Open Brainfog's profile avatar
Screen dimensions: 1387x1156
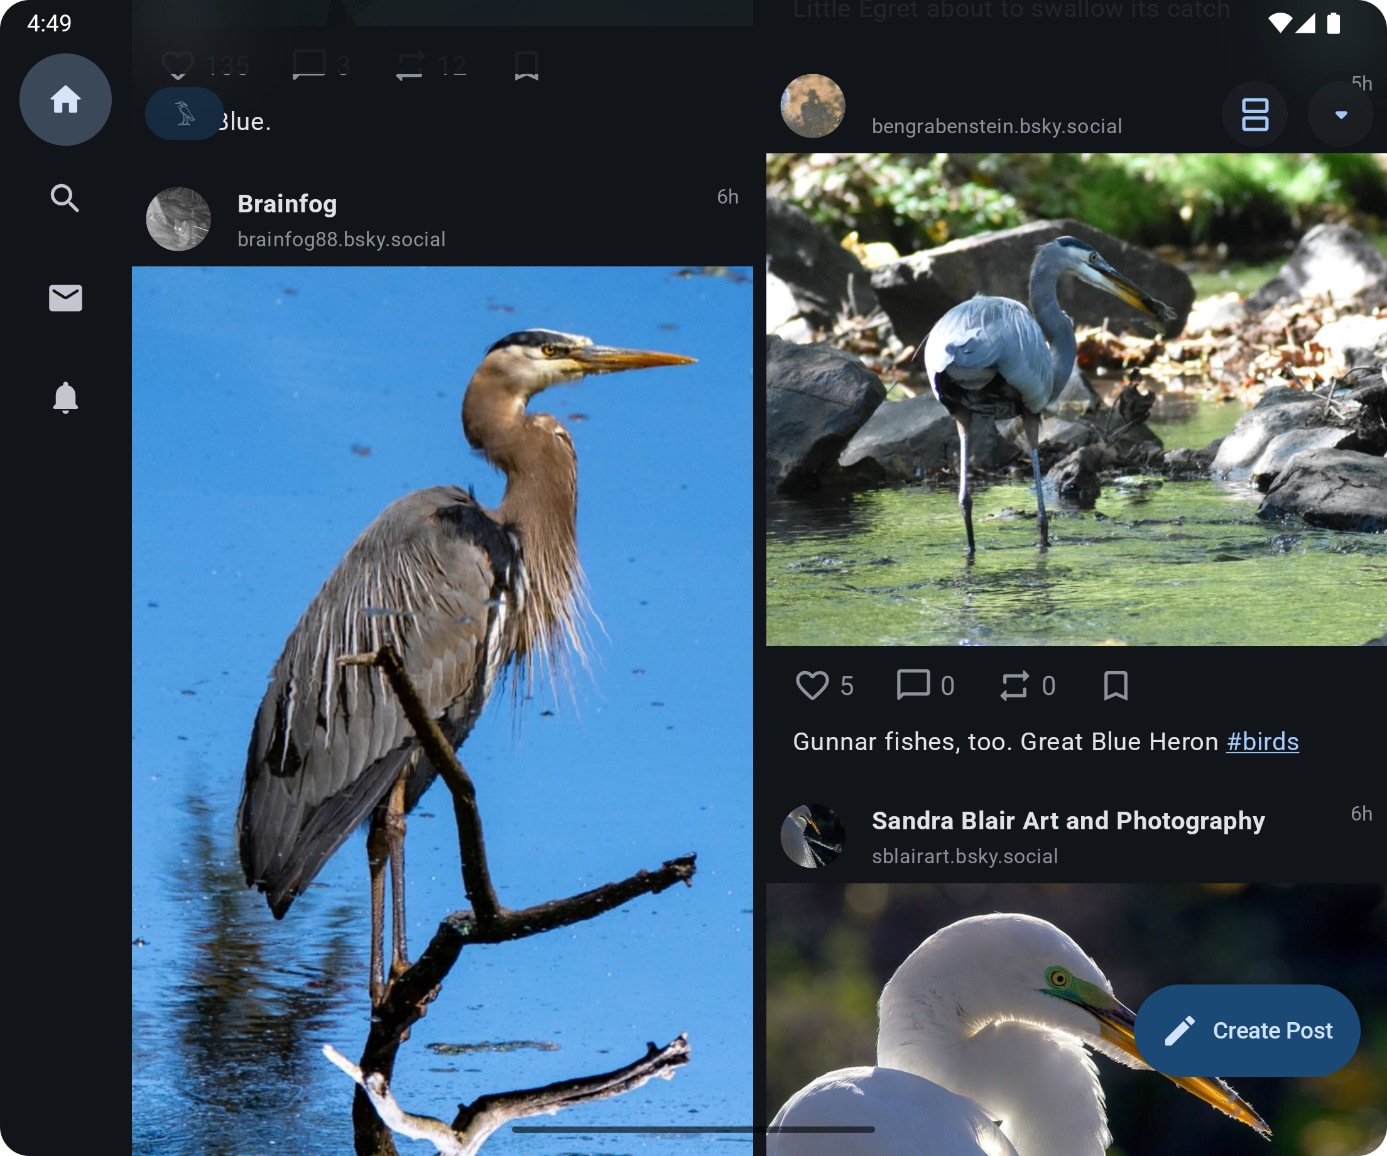178,219
